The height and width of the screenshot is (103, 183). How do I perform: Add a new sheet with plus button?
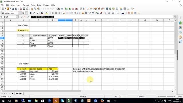[12, 94]
